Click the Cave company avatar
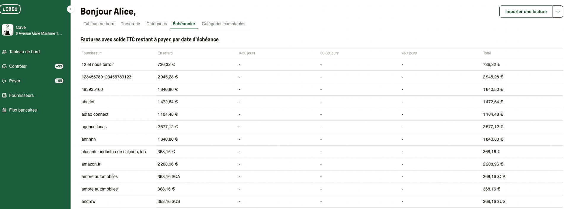 tap(7, 30)
